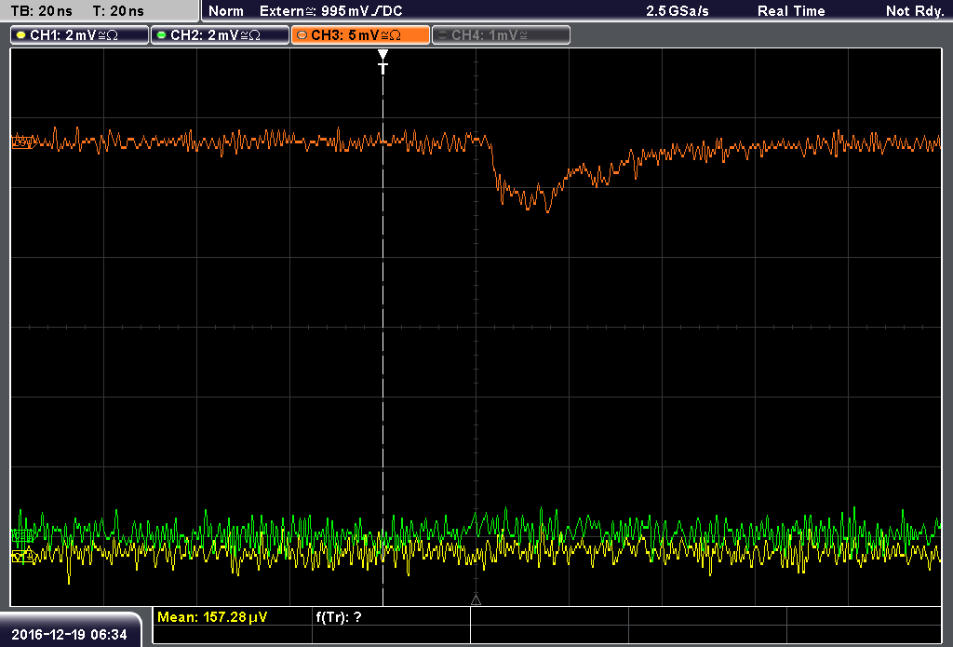The image size is (953, 647).
Task: Click the yellow dot on CH1 tab
Action: (22, 35)
